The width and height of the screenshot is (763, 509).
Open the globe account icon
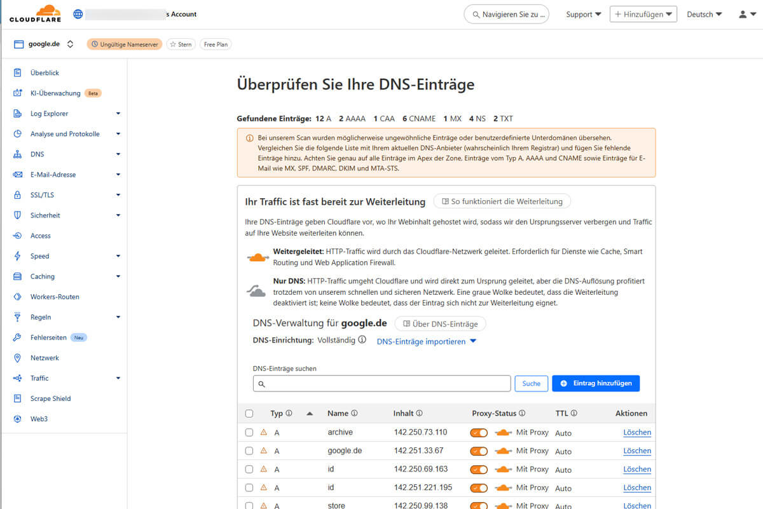(x=78, y=13)
